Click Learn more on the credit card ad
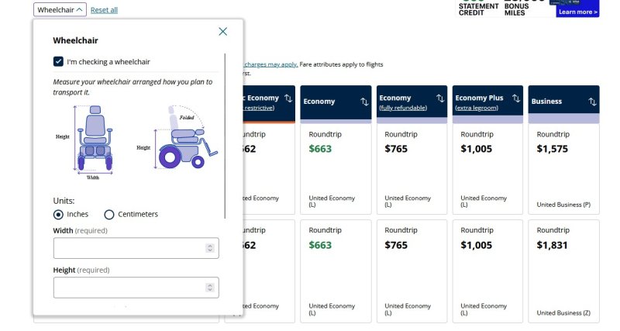Image resolution: width=620 pixels, height=331 pixels. (577, 12)
